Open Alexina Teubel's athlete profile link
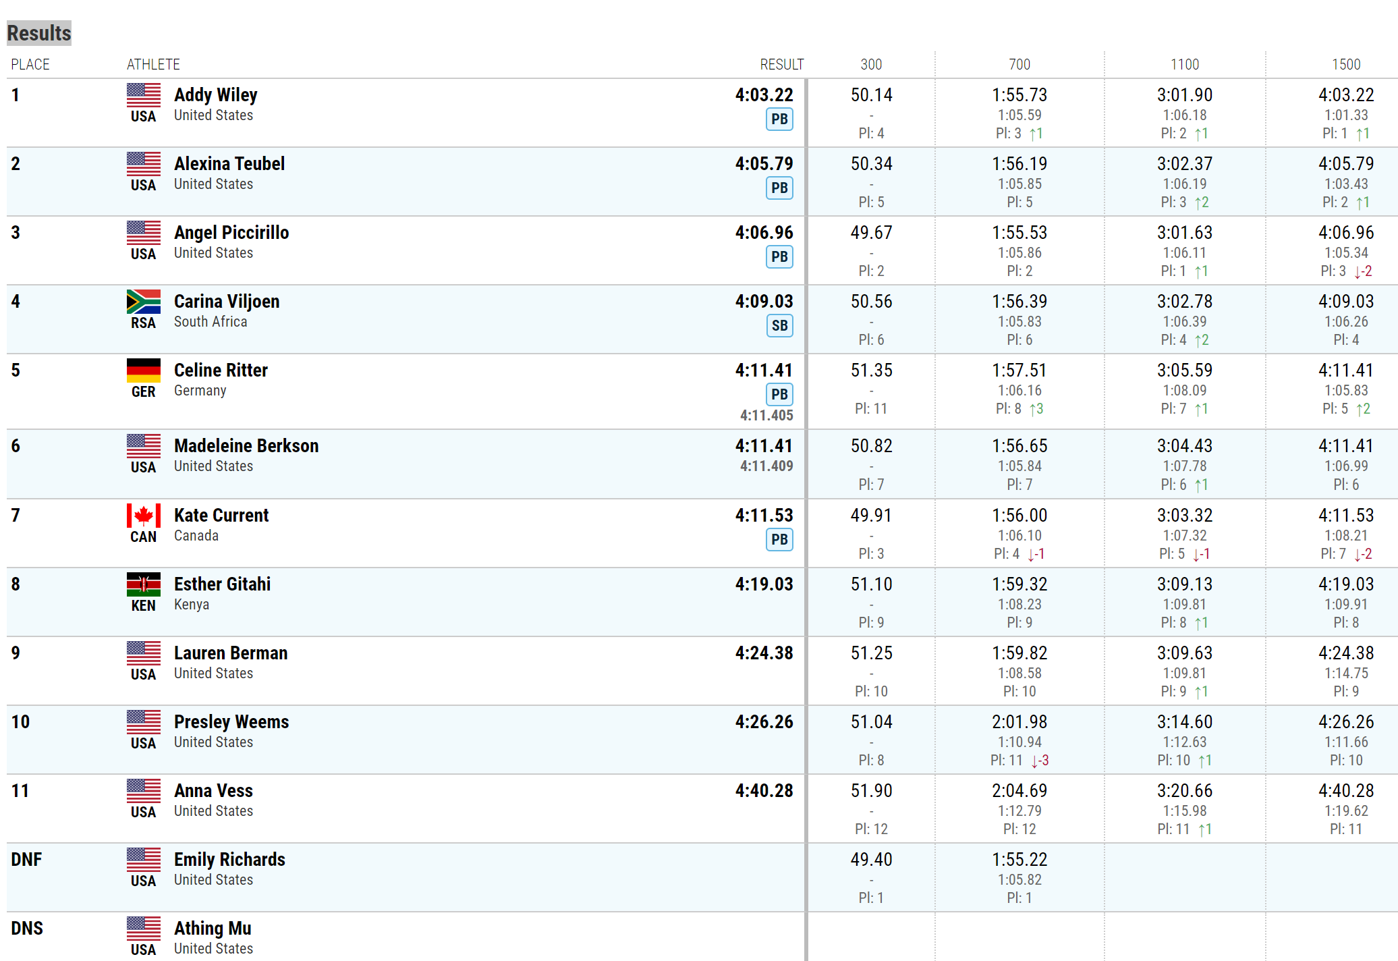 (229, 164)
